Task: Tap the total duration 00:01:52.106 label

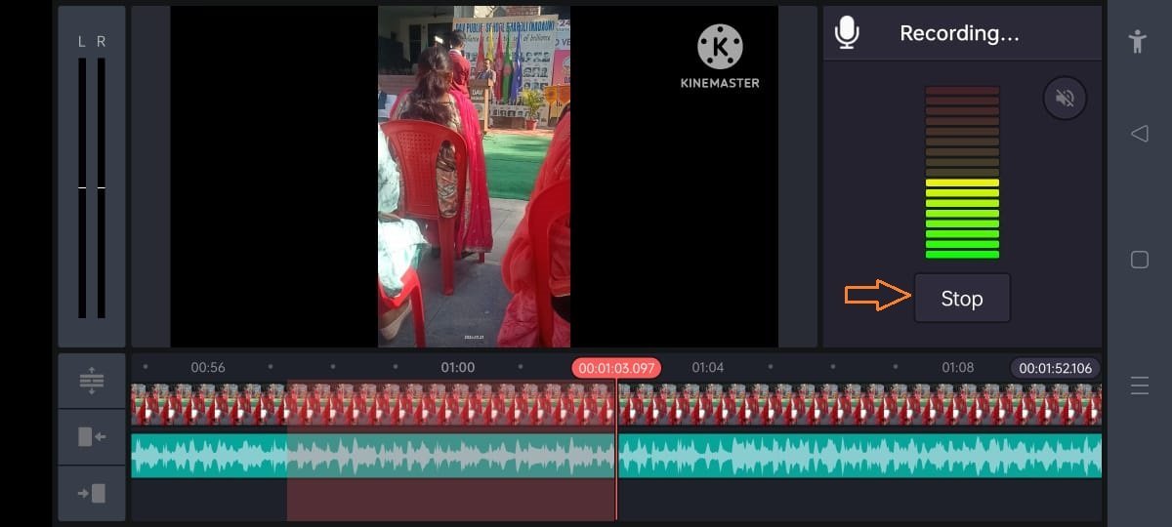Action: coord(1055,368)
